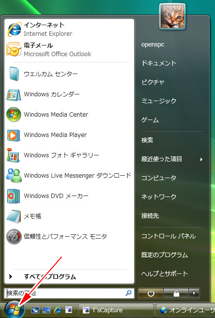Open Windows Media Center

[69, 115]
